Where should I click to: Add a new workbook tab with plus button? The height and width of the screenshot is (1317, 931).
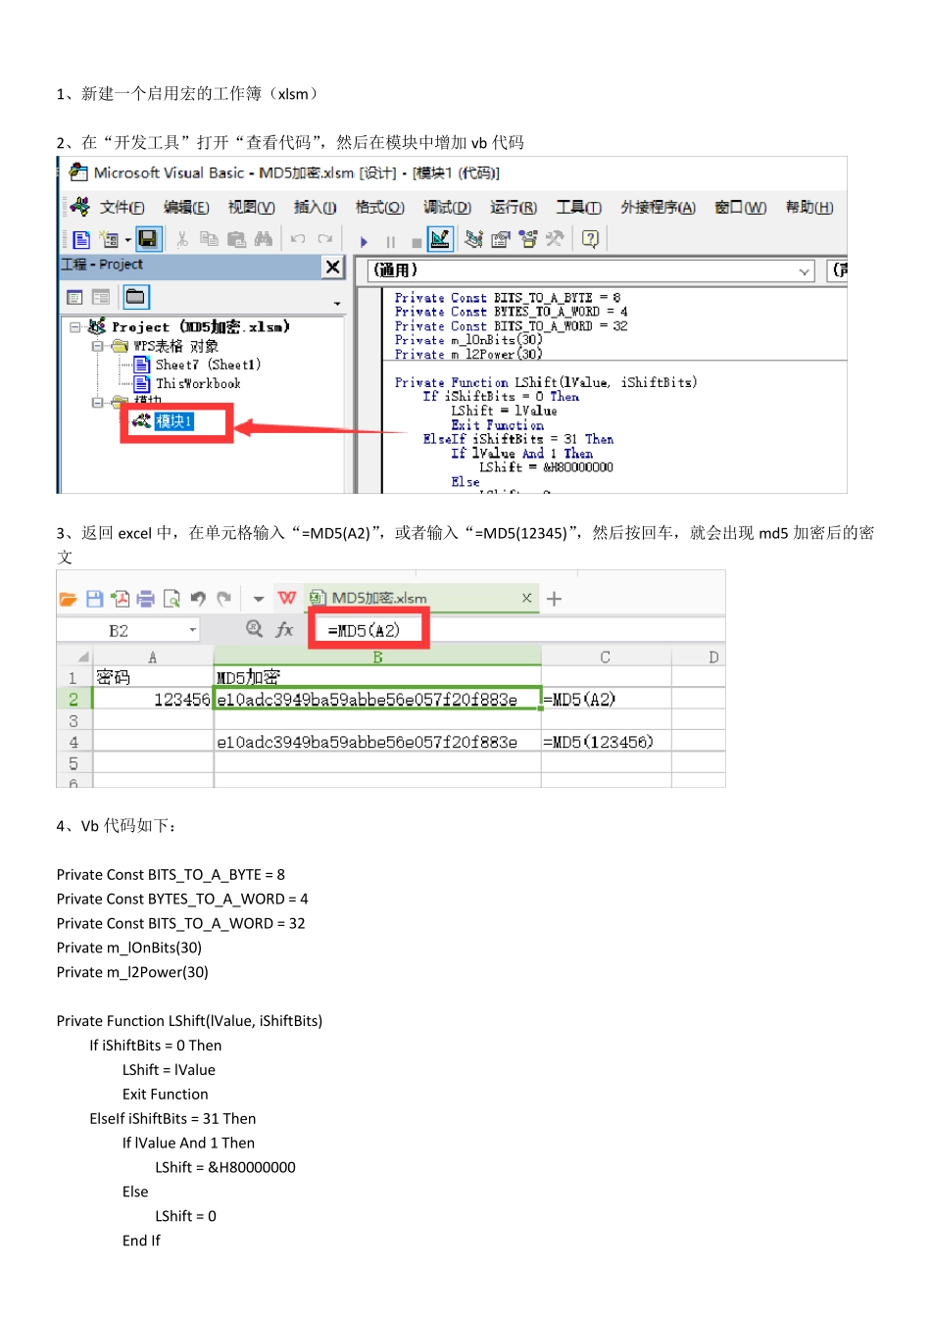click(x=554, y=599)
